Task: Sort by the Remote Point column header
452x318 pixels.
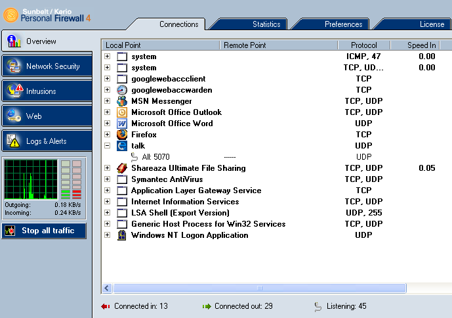Action: point(279,45)
